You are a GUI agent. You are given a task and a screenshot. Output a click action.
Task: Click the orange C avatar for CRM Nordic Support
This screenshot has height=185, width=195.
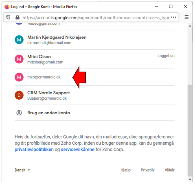pyautogui.click(x=19, y=95)
